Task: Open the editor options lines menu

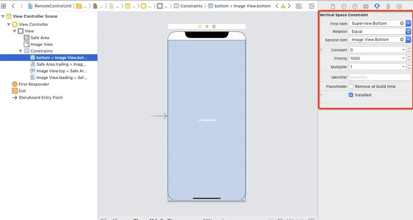Action: click(x=299, y=6)
